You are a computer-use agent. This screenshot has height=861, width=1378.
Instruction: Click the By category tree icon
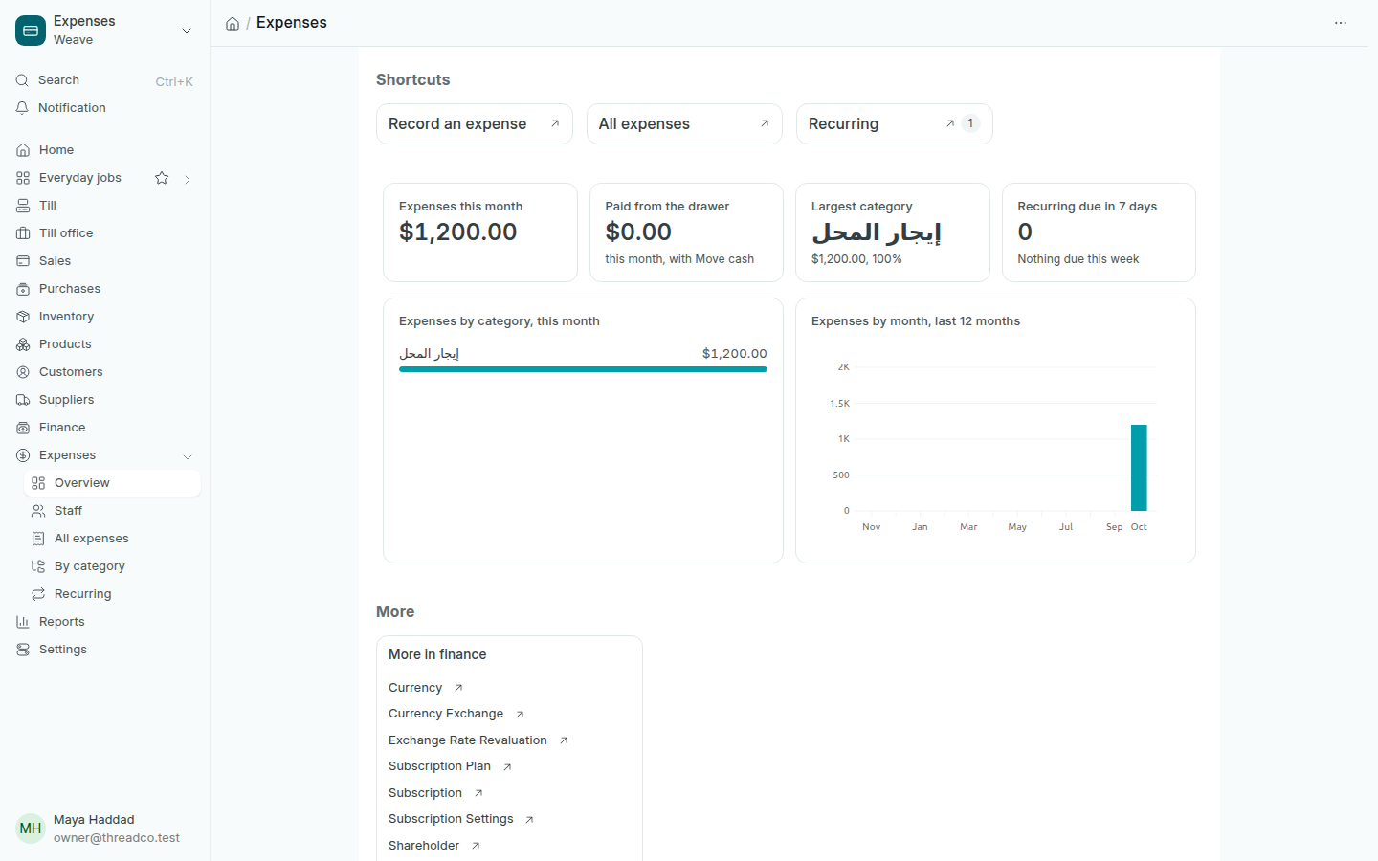tap(38, 566)
